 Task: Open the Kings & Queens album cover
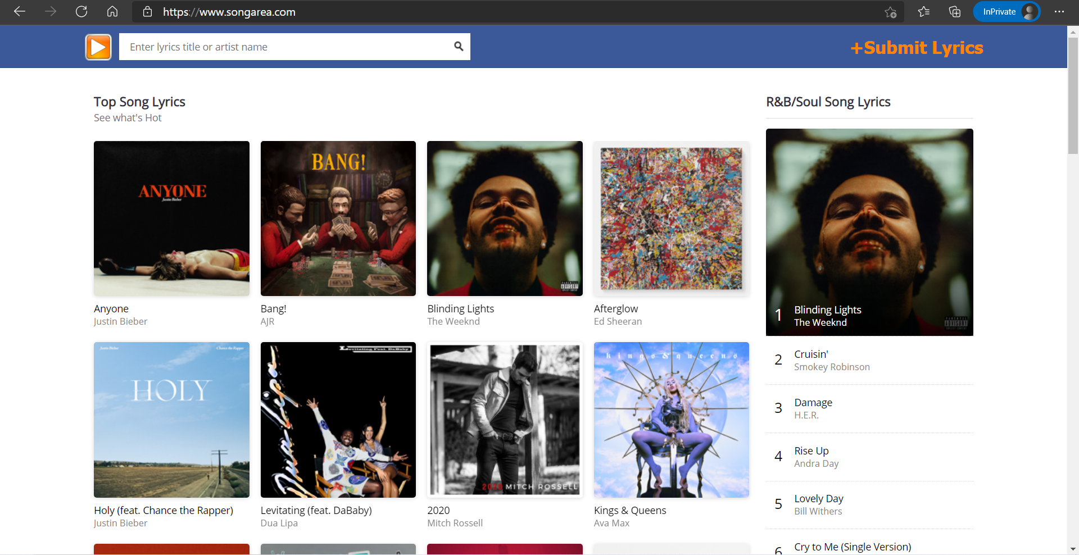[672, 420]
